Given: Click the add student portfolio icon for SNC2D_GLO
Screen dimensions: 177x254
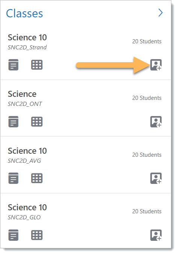Looking at the screenshot, I should (156, 235).
